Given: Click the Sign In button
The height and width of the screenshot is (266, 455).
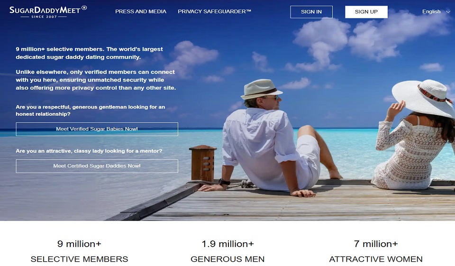Looking at the screenshot, I should pos(311,12).
